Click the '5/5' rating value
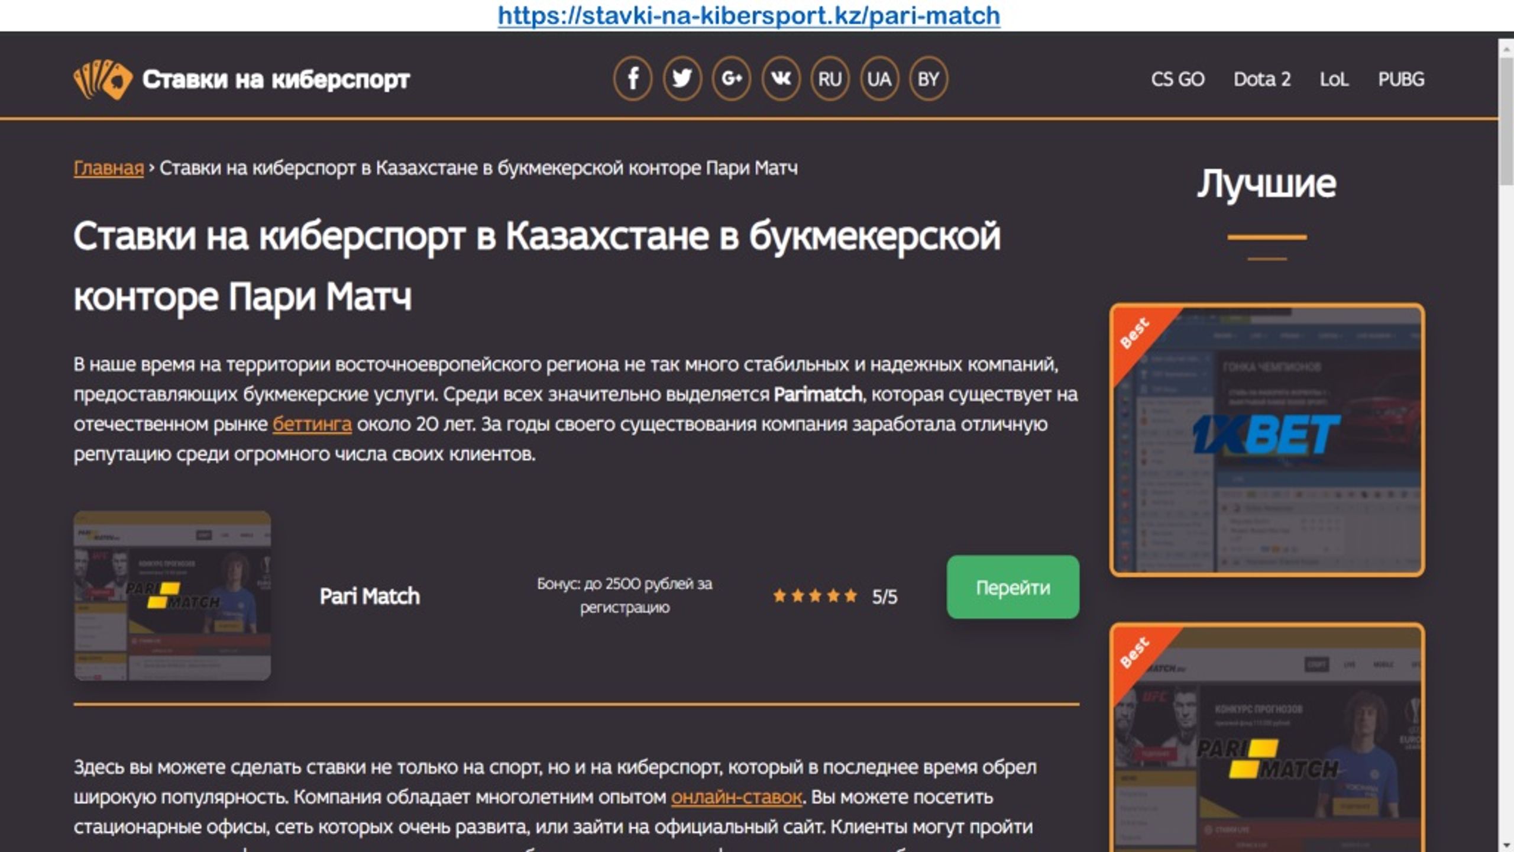This screenshot has width=1514, height=852. [884, 596]
